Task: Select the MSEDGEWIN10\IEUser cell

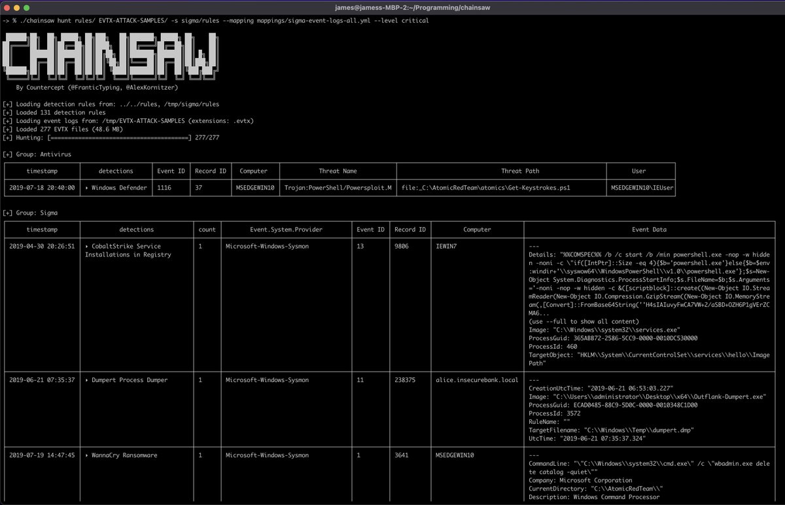Action: point(642,188)
